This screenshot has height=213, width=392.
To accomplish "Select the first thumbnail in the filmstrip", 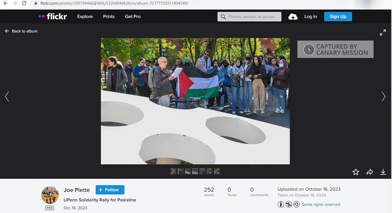I will [x=173, y=171].
